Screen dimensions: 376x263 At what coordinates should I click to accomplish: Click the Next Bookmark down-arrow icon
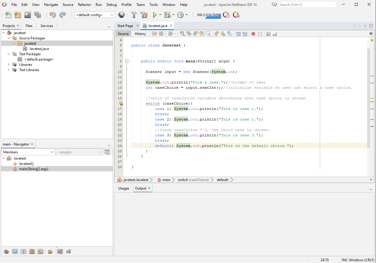click(x=223, y=34)
